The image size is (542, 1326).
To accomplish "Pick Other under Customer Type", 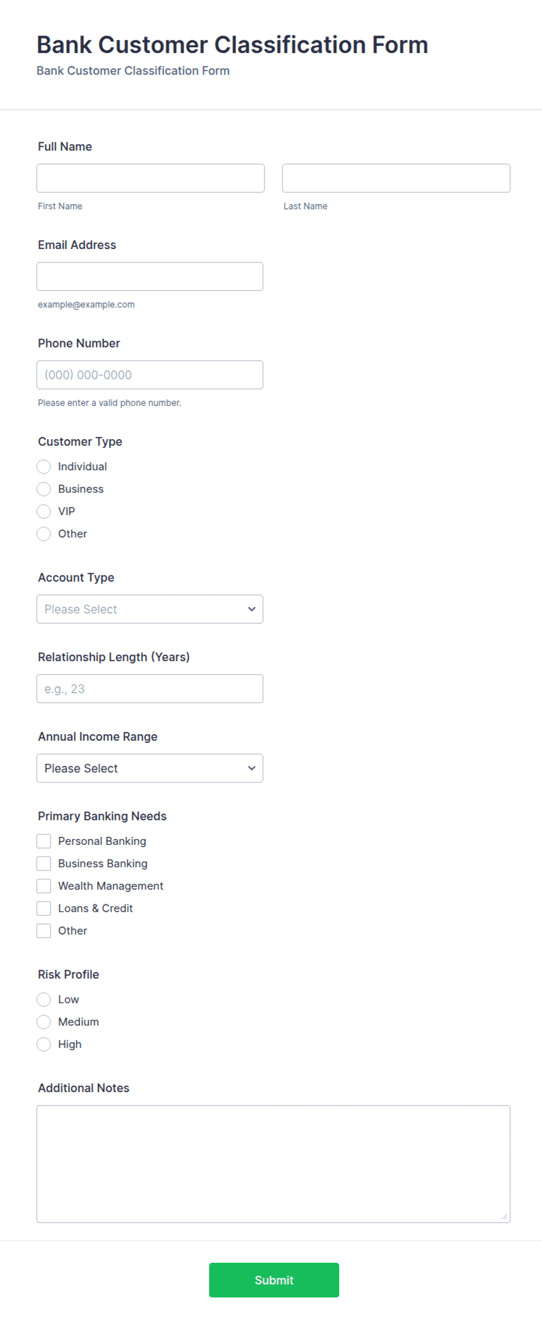I will pos(44,534).
